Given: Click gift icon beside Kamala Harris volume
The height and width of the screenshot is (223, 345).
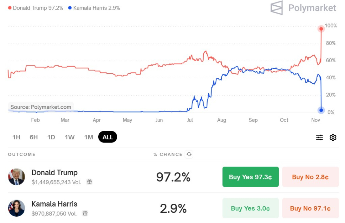Looking at the screenshot, I should [85, 213].
